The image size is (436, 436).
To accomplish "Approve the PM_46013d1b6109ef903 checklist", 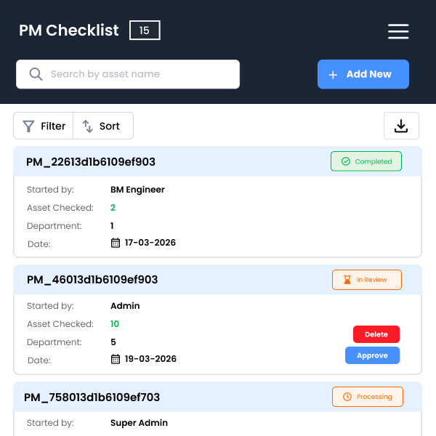I will tap(372, 355).
